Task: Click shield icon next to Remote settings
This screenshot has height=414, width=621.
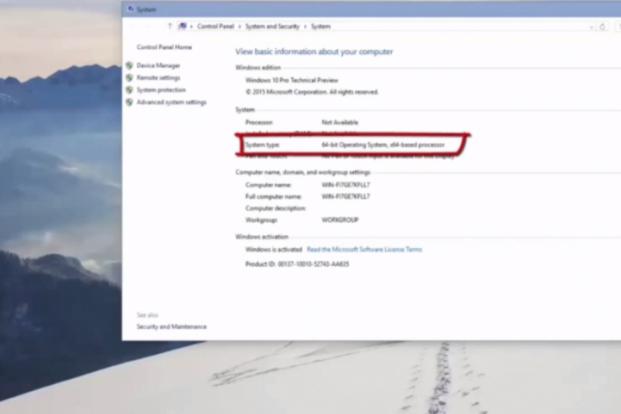Action: tap(129, 78)
